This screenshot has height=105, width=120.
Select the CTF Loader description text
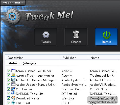tap(24, 89)
